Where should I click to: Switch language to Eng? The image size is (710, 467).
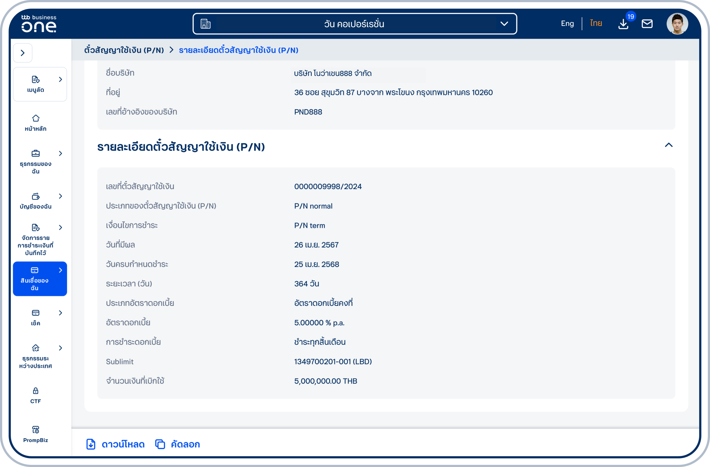(x=567, y=23)
